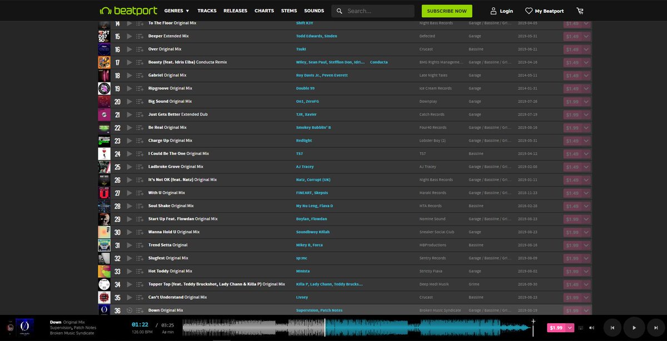
Task: Expand price options for Hot Toddy
Action: point(586,271)
